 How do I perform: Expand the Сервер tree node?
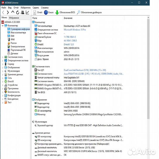(x=3, y=64)
